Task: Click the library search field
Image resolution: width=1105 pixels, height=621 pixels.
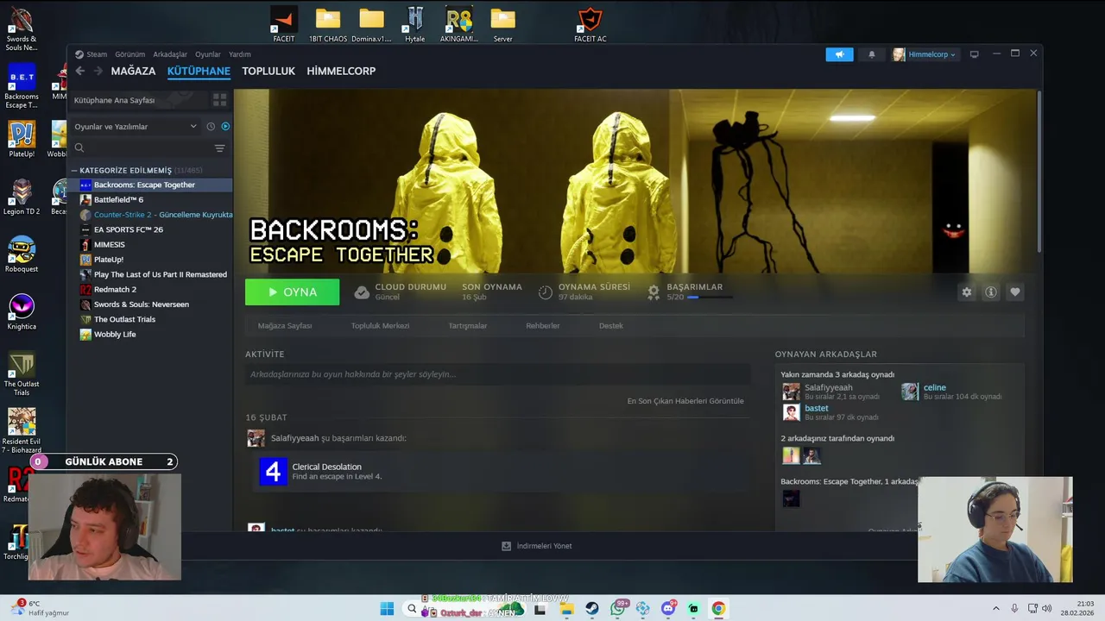Action: click(141, 148)
